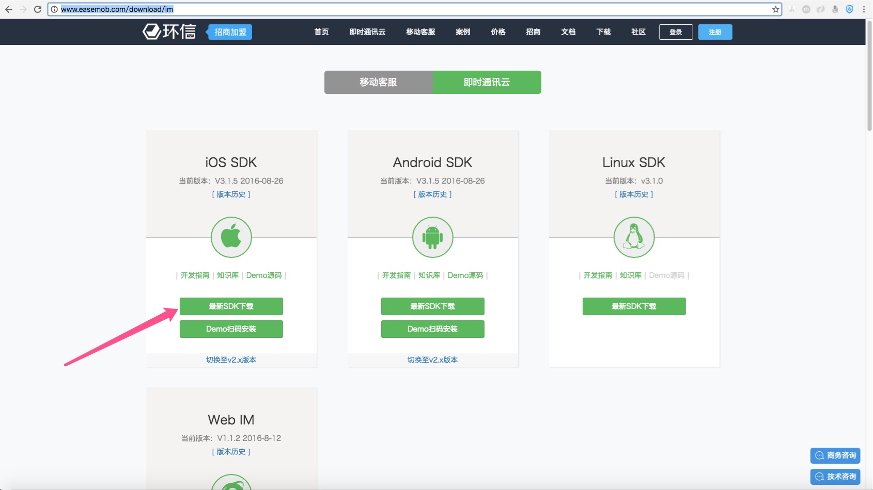873x490 pixels.
Task: Open 首页 in the navigation bar
Action: point(321,32)
